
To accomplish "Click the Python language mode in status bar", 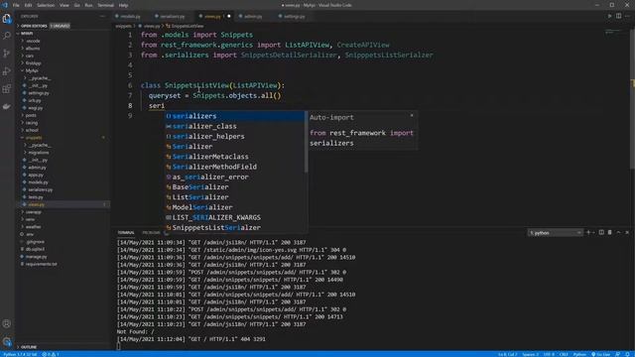I will (579, 354).
